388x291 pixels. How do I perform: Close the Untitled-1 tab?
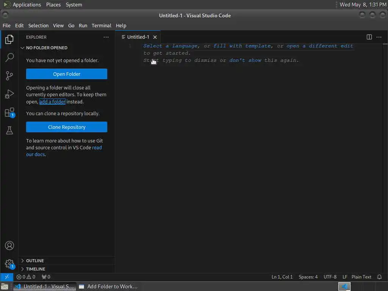point(155,37)
